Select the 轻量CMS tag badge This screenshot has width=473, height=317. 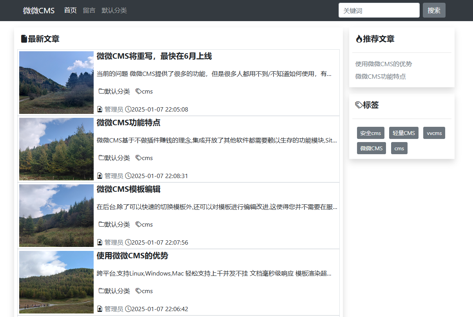click(404, 133)
